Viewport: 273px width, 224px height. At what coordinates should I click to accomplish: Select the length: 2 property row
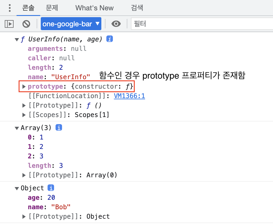click(x=45, y=67)
